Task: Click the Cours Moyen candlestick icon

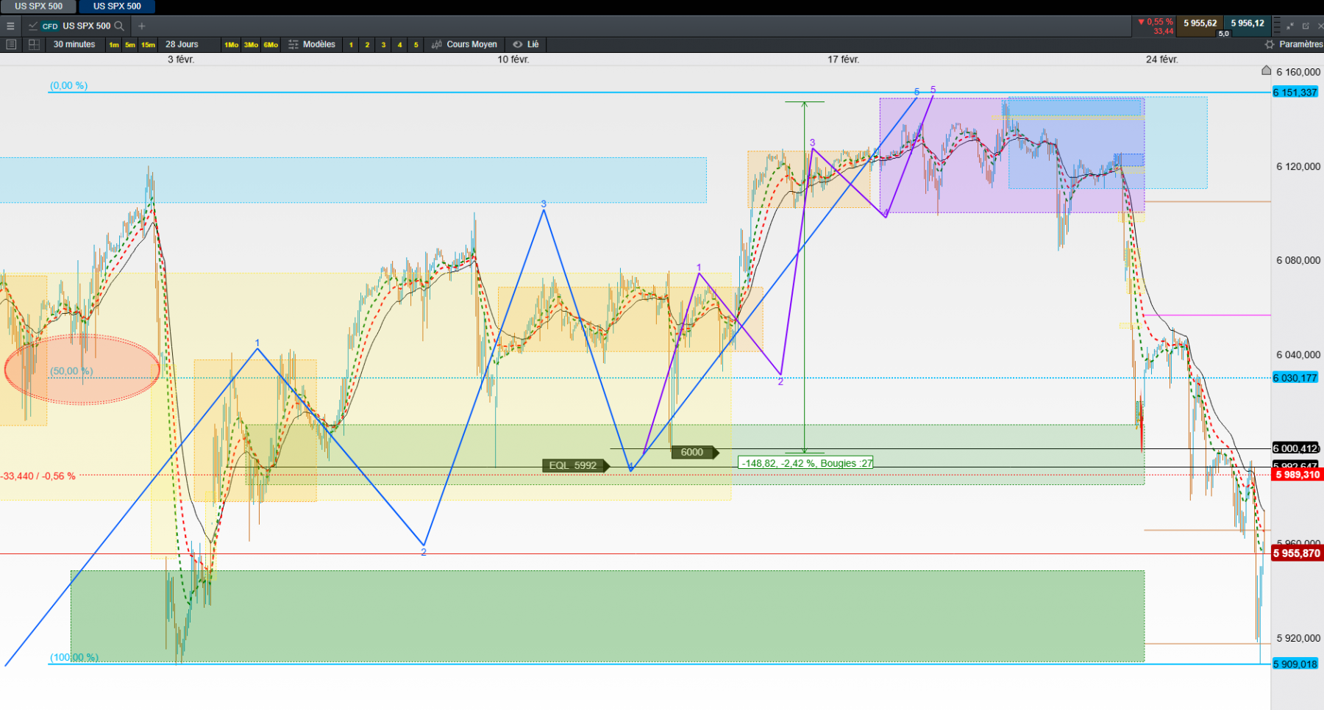Action: (437, 44)
